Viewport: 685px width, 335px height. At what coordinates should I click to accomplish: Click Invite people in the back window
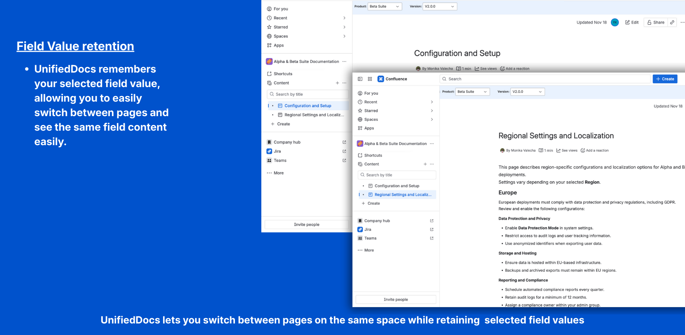coord(307,224)
